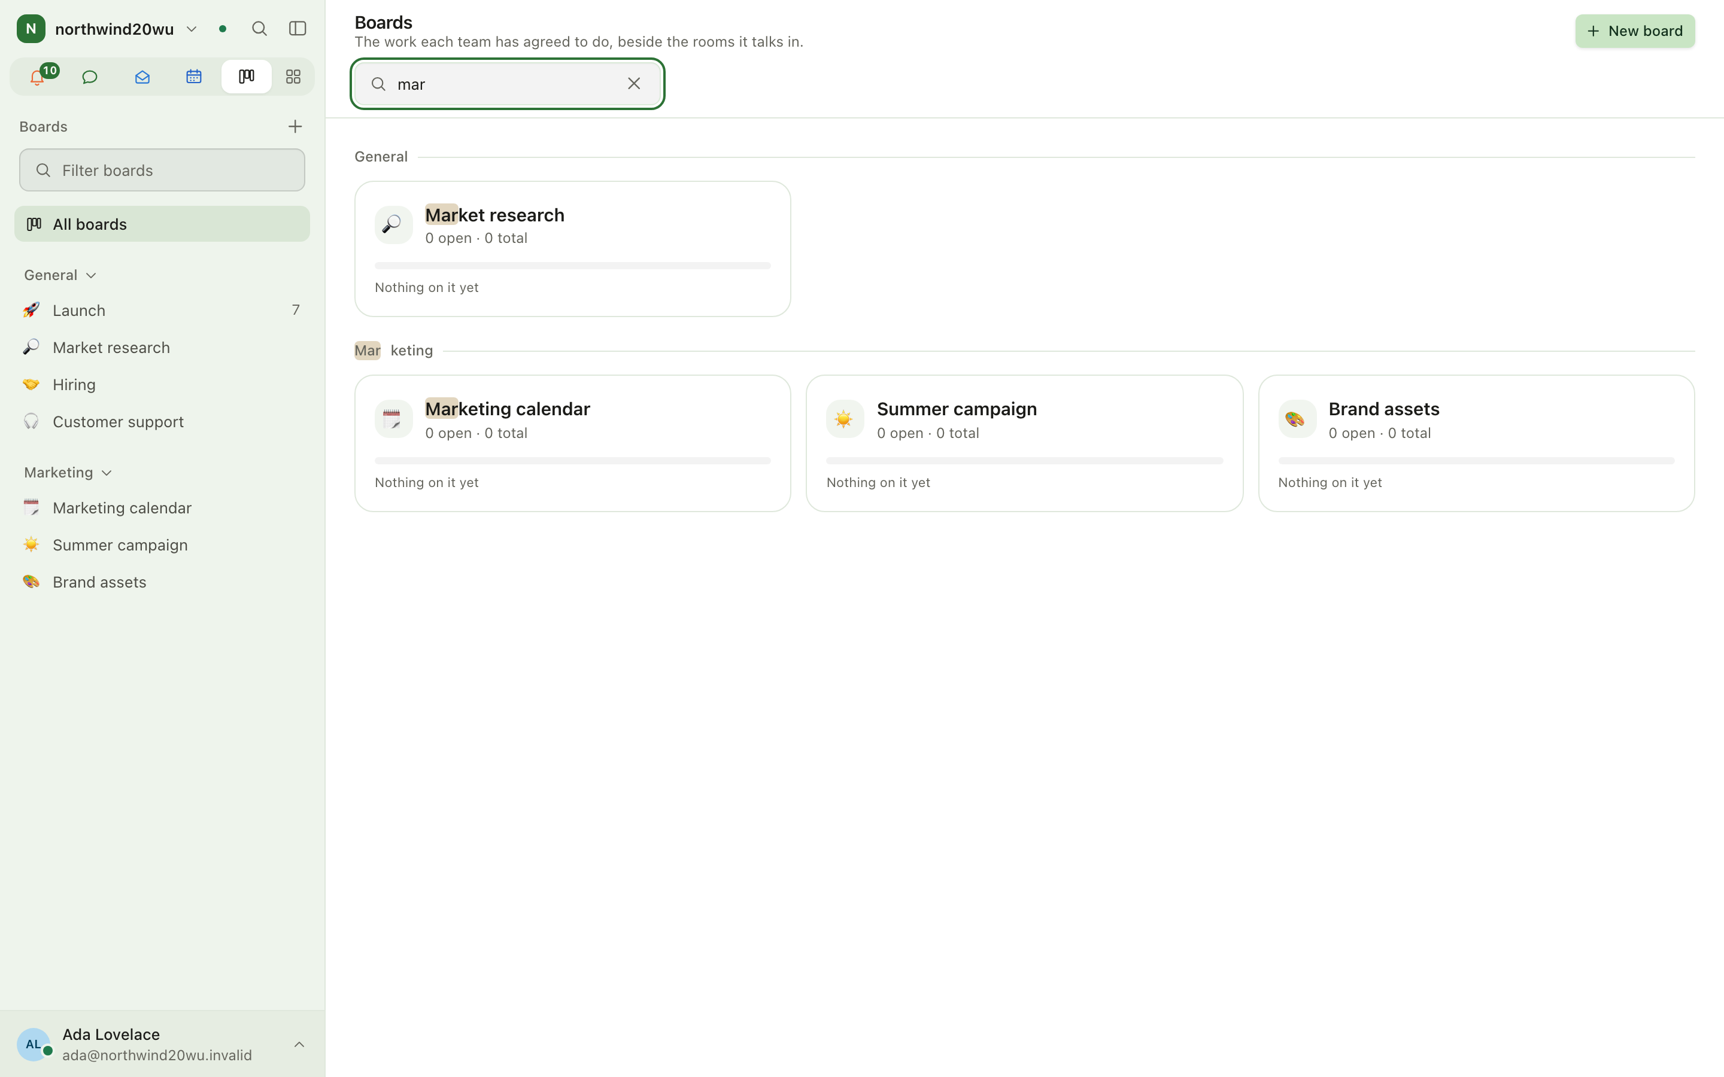Select the boards tab icon

246,76
